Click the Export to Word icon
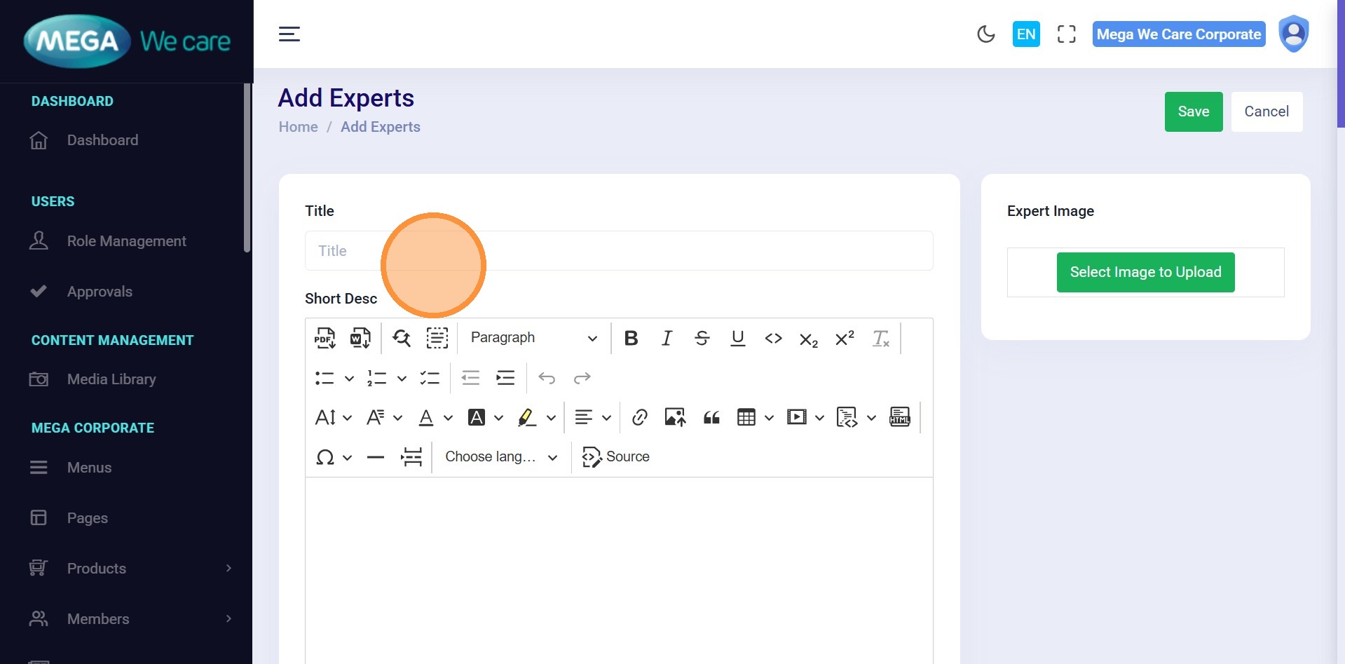The width and height of the screenshot is (1345, 664). [360, 338]
